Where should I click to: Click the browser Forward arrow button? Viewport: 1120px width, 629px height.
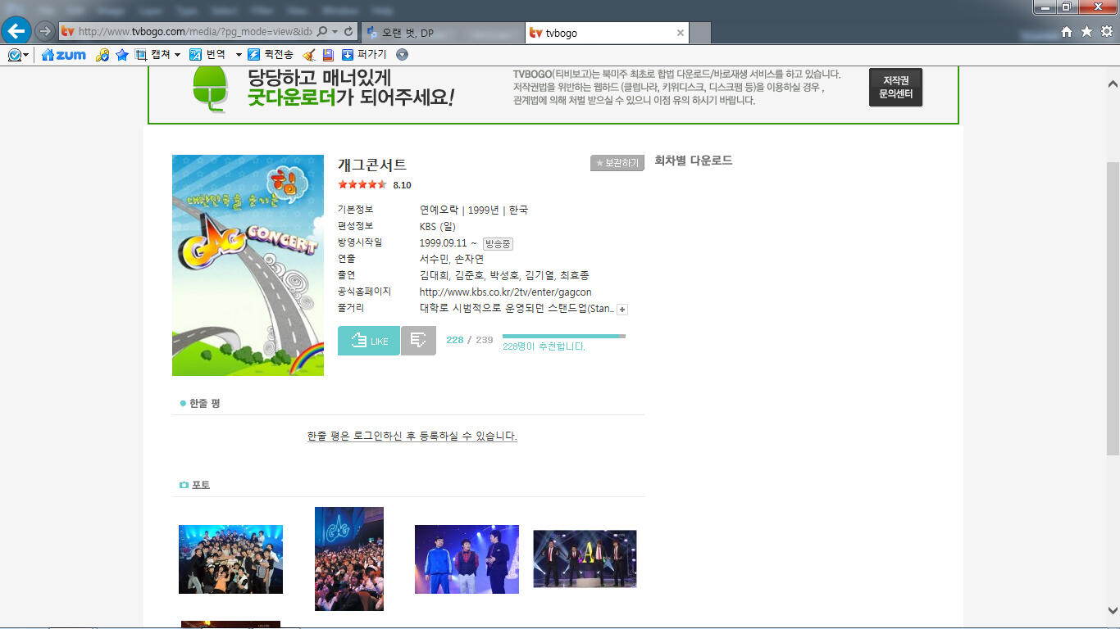[44, 31]
